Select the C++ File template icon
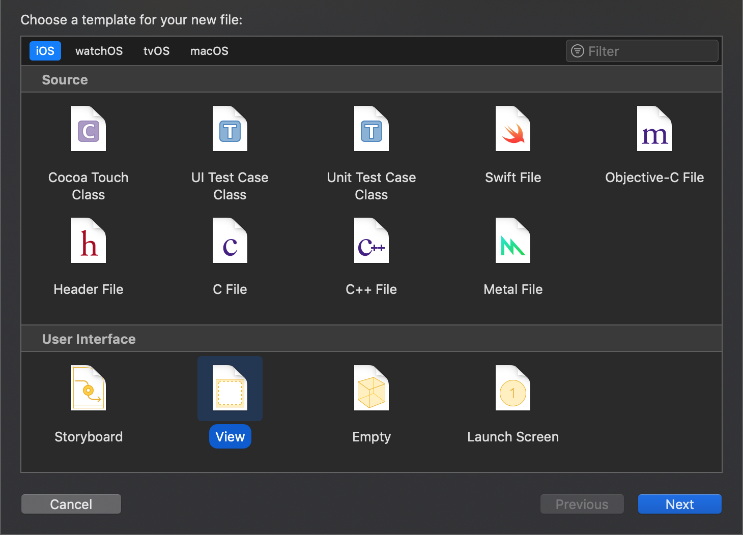The image size is (743, 535). pos(371,241)
